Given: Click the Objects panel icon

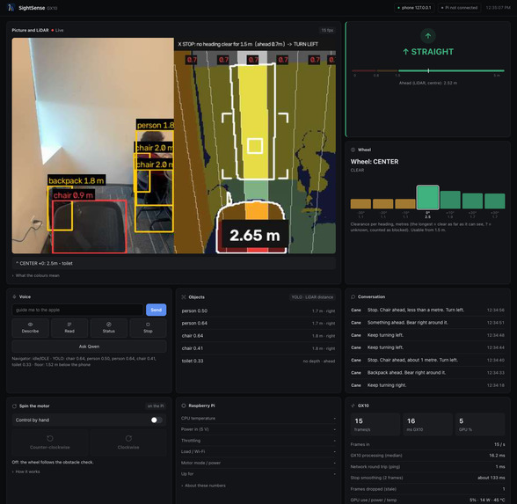Looking at the screenshot, I should coord(184,297).
